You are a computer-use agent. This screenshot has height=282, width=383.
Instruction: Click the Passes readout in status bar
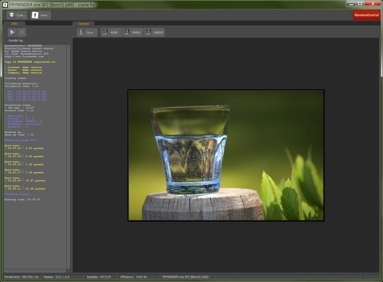57,277
